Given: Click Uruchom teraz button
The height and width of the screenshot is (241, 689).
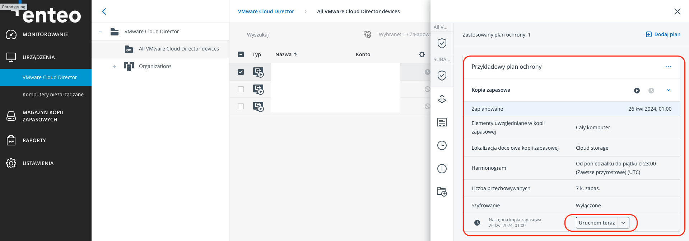Looking at the screenshot, I should tap(597, 223).
